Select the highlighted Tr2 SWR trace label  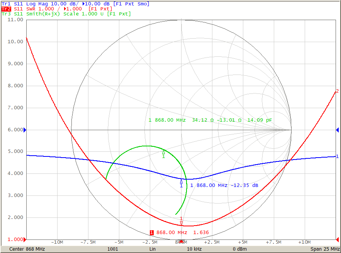pyautogui.click(x=57, y=8)
